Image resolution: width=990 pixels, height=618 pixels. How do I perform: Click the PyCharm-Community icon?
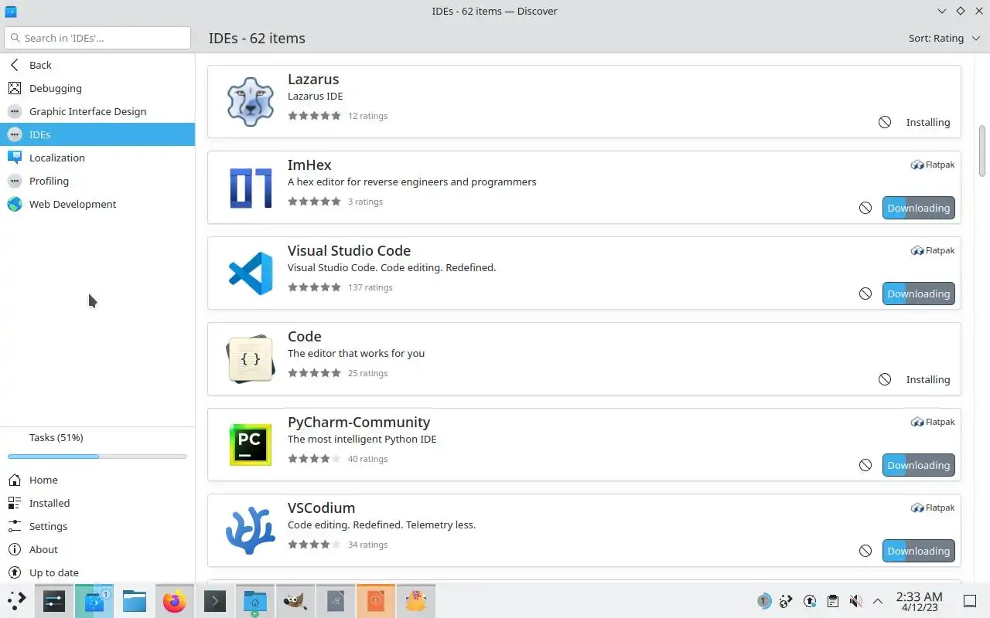tap(251, 444)
